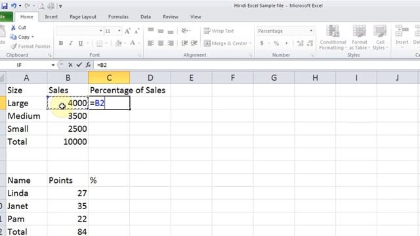This screenshot has width=420, height=236.
Task: Open the font size dropdown arrow
Action: pos(119,31)
